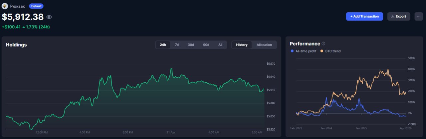This screenshot has width=426, height=139.
Task: Click the download icon in Export button
Action: pyautogui.click(x=393, y=16)
